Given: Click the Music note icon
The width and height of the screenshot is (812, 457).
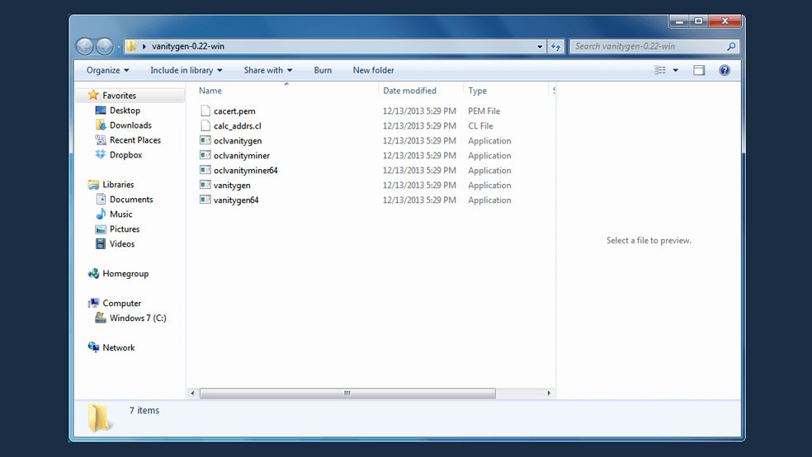Looking at the screenshot, I should click(x=101, y=214).
